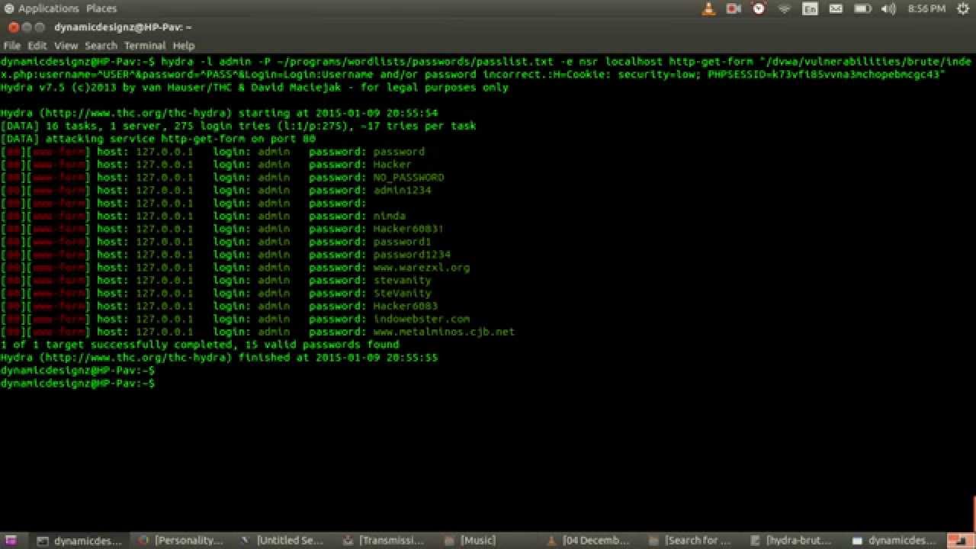Open the terminal View menu
976x549 pixels.
(66, 46)
